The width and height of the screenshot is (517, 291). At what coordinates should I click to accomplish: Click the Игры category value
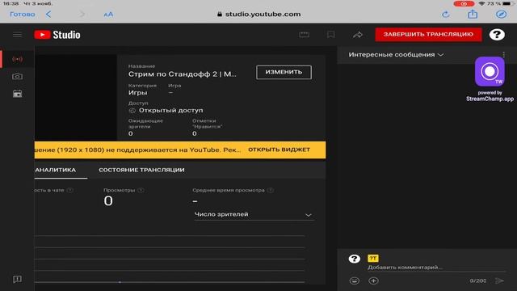(x=138, y=93)
